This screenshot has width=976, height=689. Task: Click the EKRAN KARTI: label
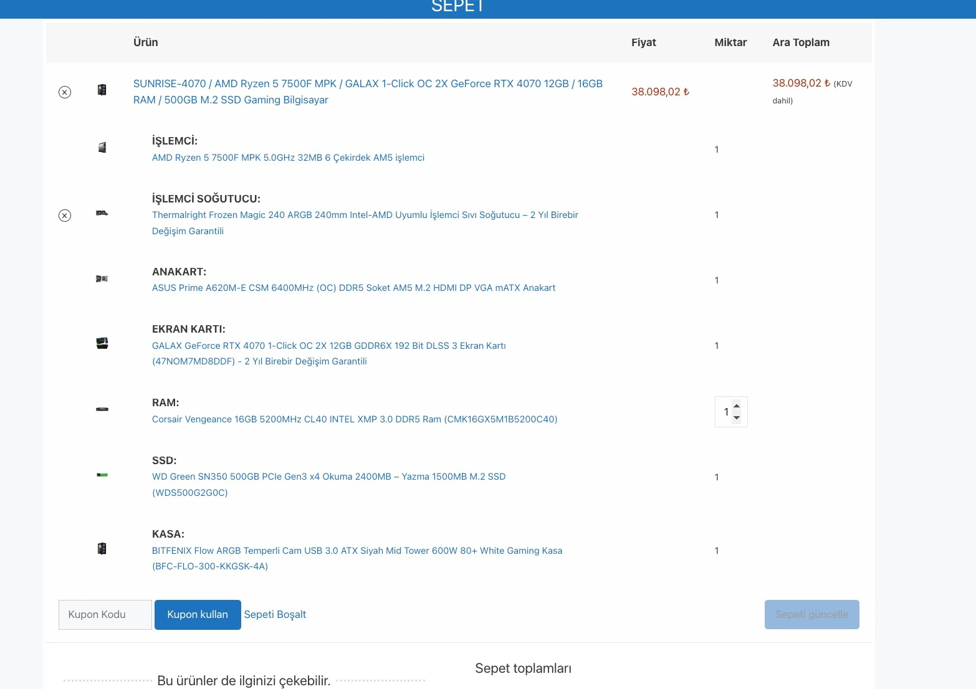click(x=189, y=329)
